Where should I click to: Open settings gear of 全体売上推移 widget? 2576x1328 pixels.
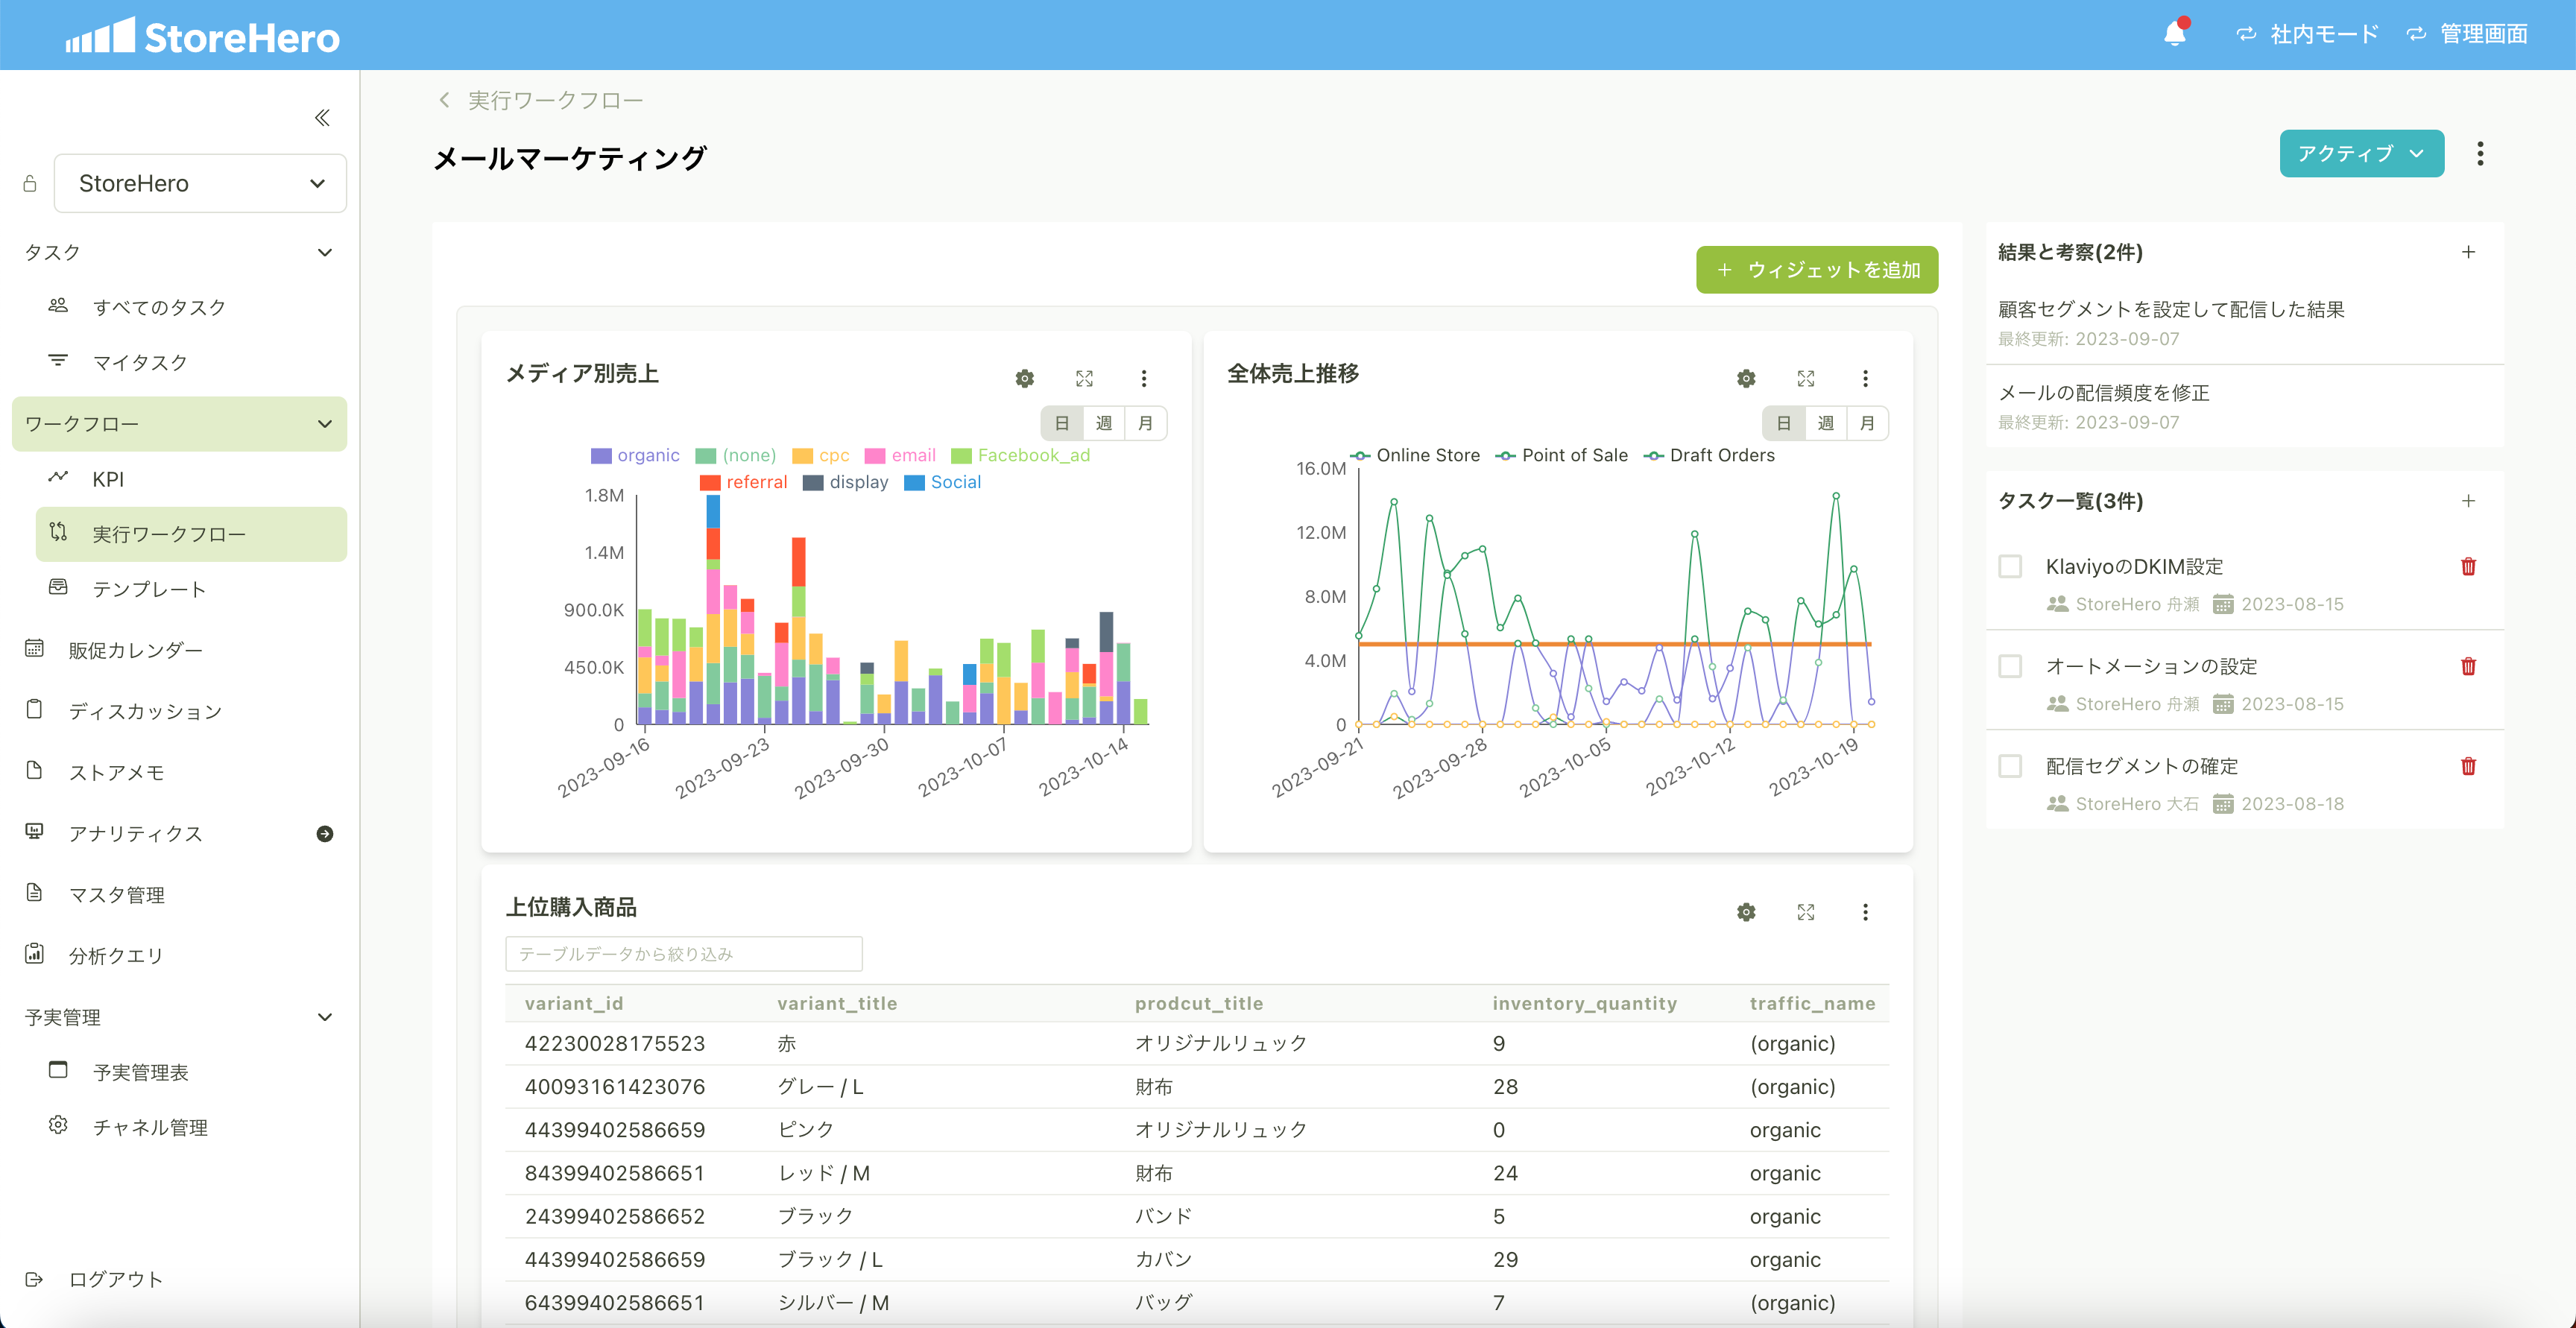[x=1746, y=379]
